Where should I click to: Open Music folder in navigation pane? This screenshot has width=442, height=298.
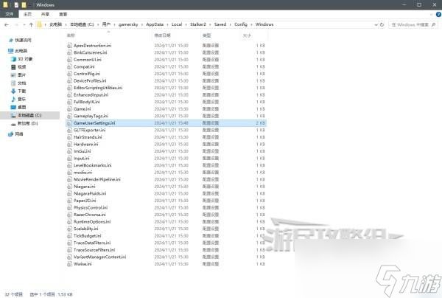click(21, 99)
